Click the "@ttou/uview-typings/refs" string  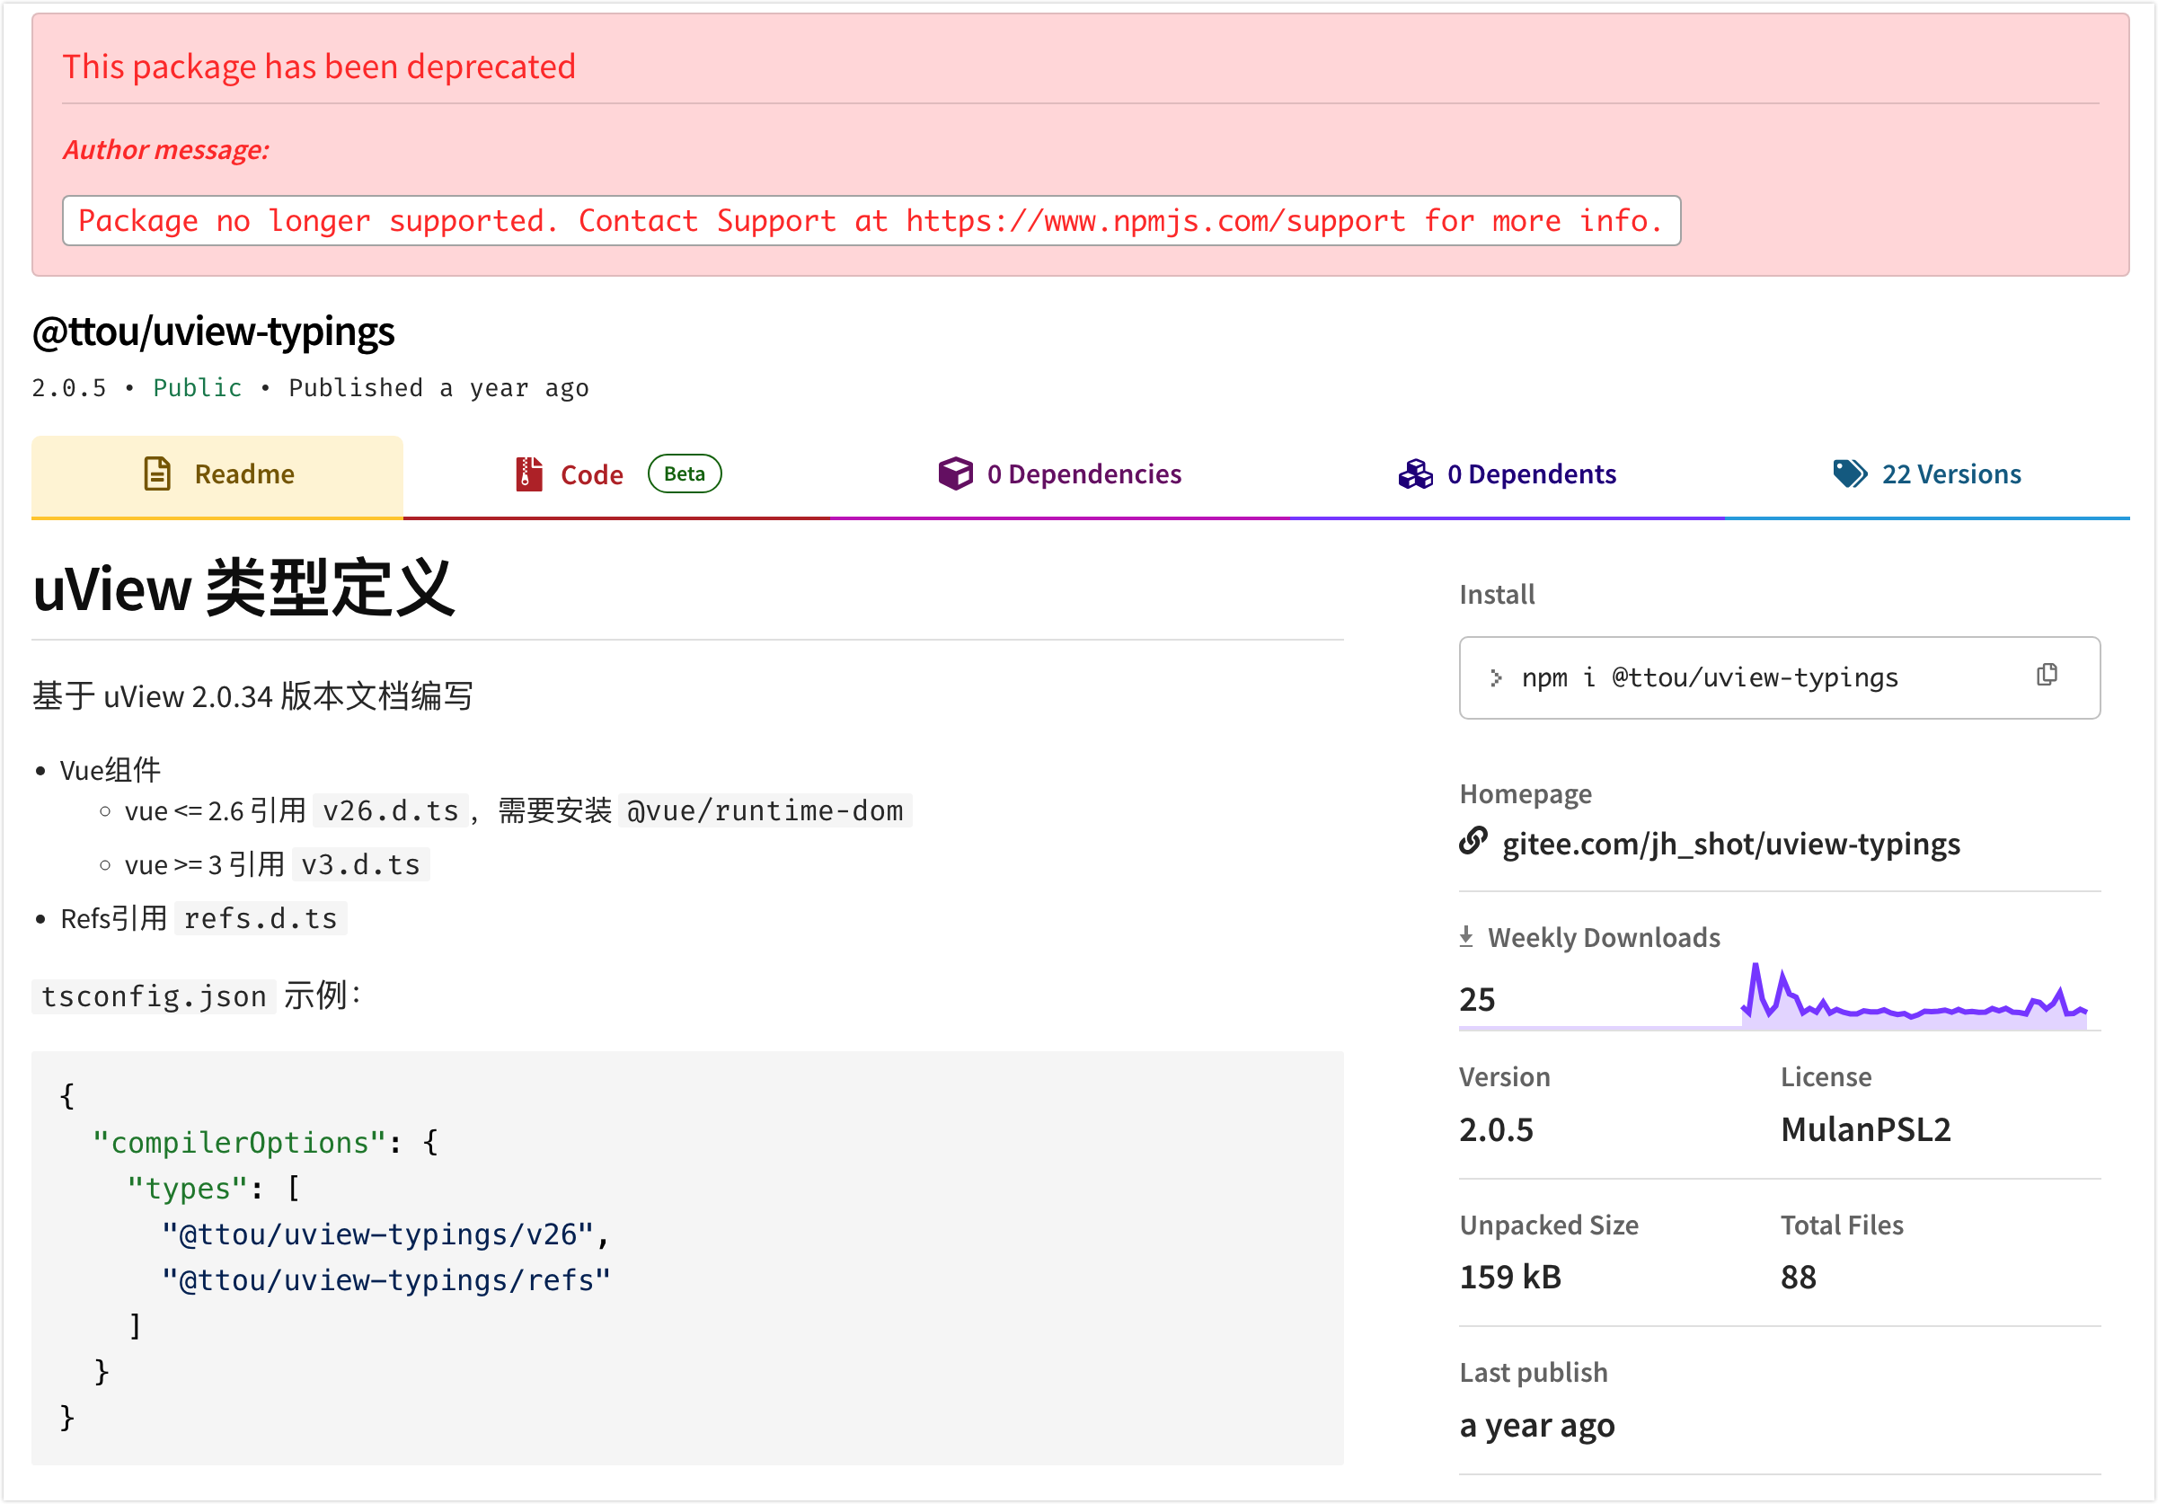click(386, 1279)
